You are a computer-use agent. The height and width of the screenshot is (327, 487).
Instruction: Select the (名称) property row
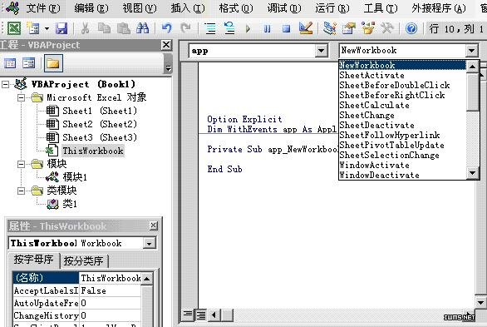[x=77, y=278]
